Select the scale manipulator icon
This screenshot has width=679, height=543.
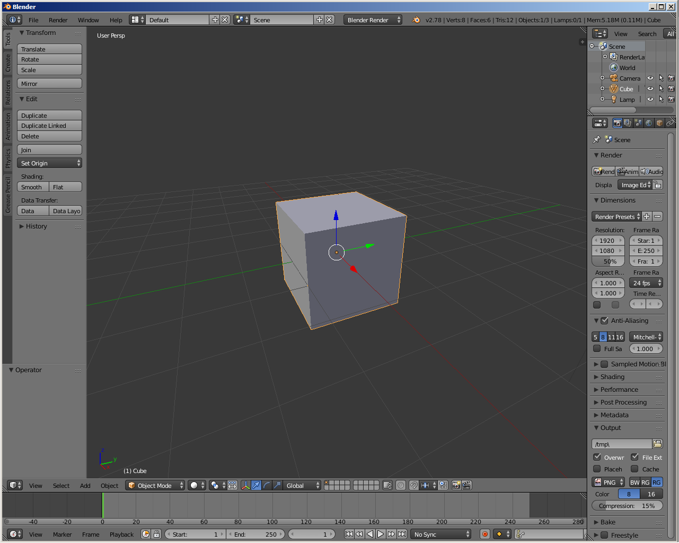pos(277,485)
